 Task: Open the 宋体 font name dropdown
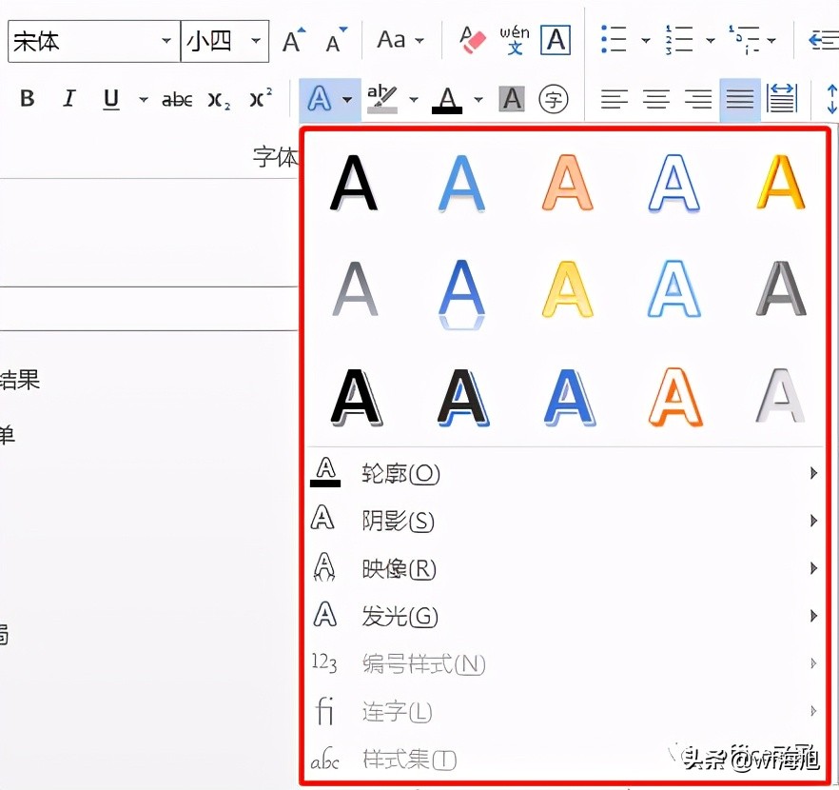(166, 42)
